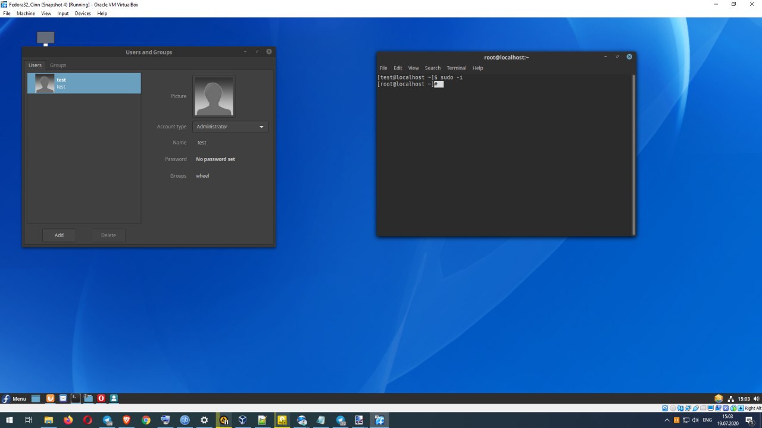The width and height of the screenshot is (762, 428).
Task: Open terminal View menu
Action: [413, 68]
